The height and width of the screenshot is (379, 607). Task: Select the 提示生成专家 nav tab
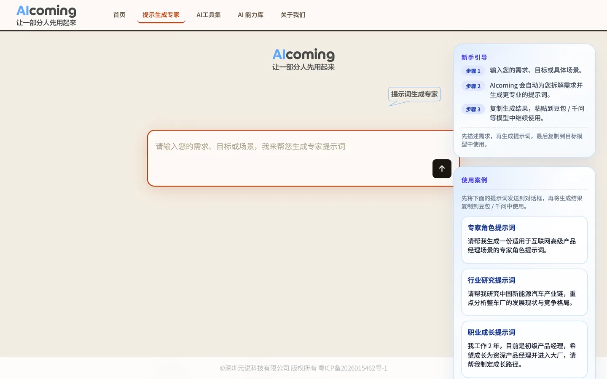click(161, 15)
